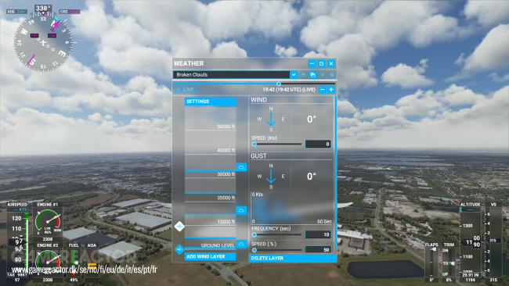Click the GROUND LEVEL label
Viewport: 509px width, 286px height.
(x=218, y=245)
